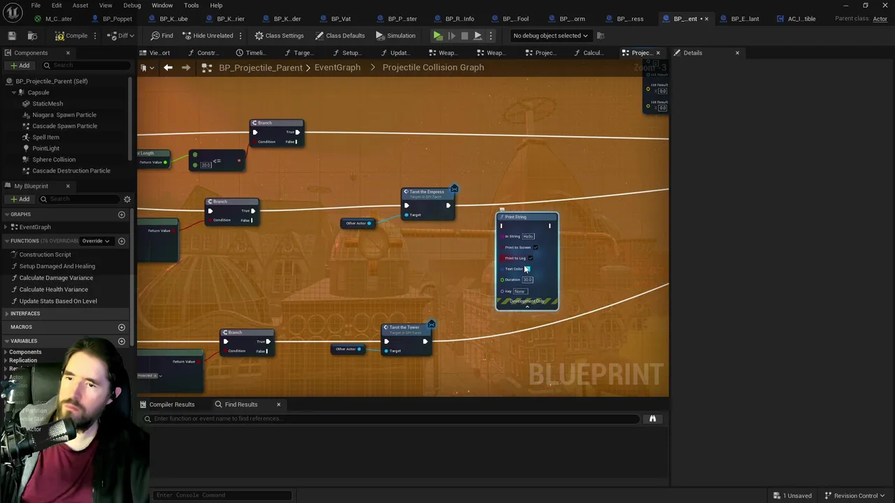The image size is (895, 503).
Task: Toggle Print to Log checkbox
Action: click(530, 258)
